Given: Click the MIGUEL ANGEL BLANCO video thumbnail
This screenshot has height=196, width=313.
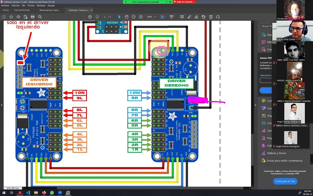Looking at the screenshot, I should coord(295,72).
